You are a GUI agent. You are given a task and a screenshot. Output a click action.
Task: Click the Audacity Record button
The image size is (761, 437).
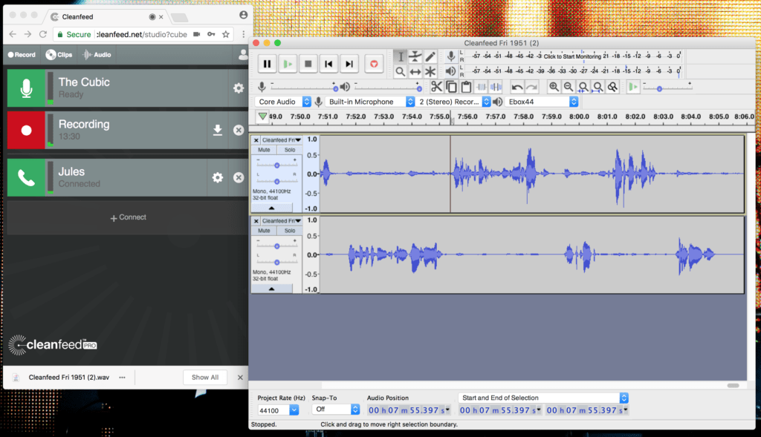(x=374, y=64)
